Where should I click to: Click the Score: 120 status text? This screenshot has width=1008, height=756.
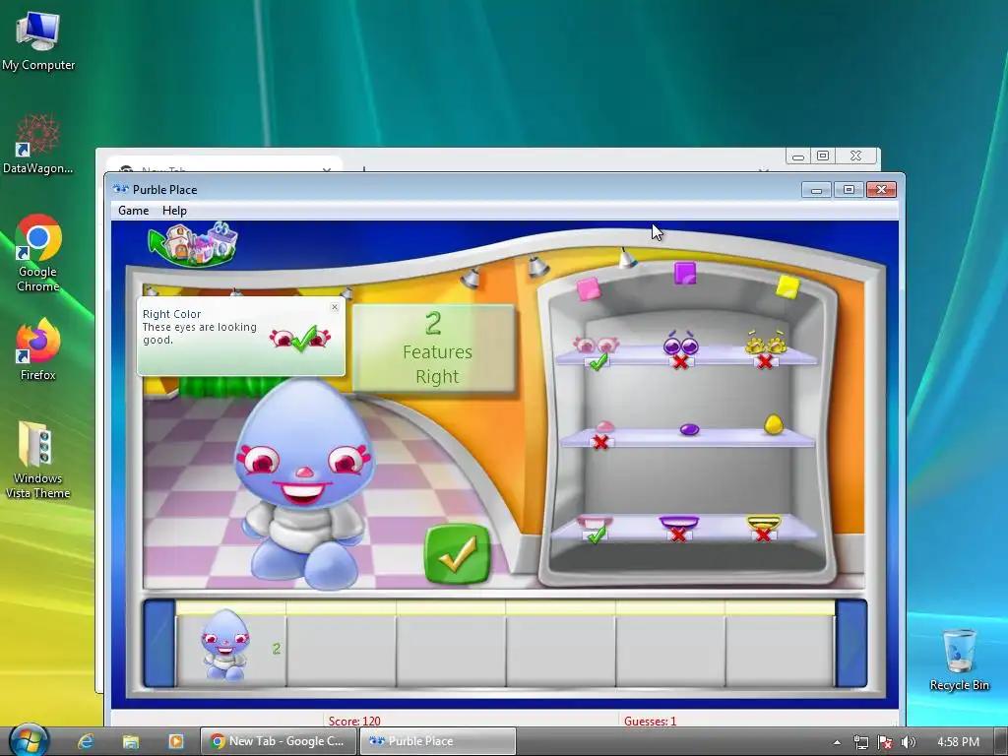point(354,722)
